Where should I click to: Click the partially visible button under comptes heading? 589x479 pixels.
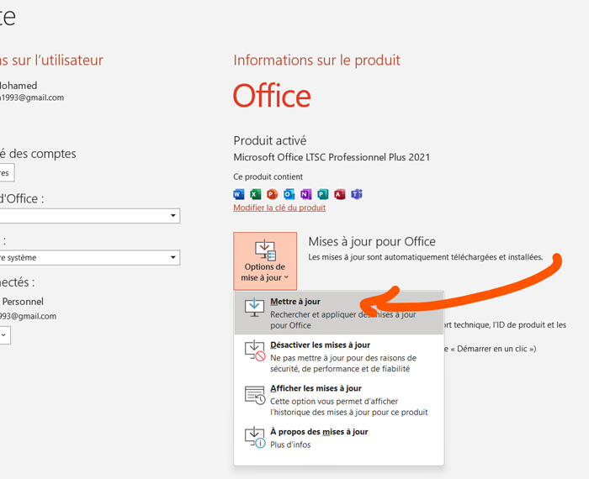pos(7,172)
